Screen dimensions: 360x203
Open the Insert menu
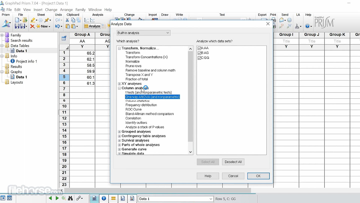point(38,10)
